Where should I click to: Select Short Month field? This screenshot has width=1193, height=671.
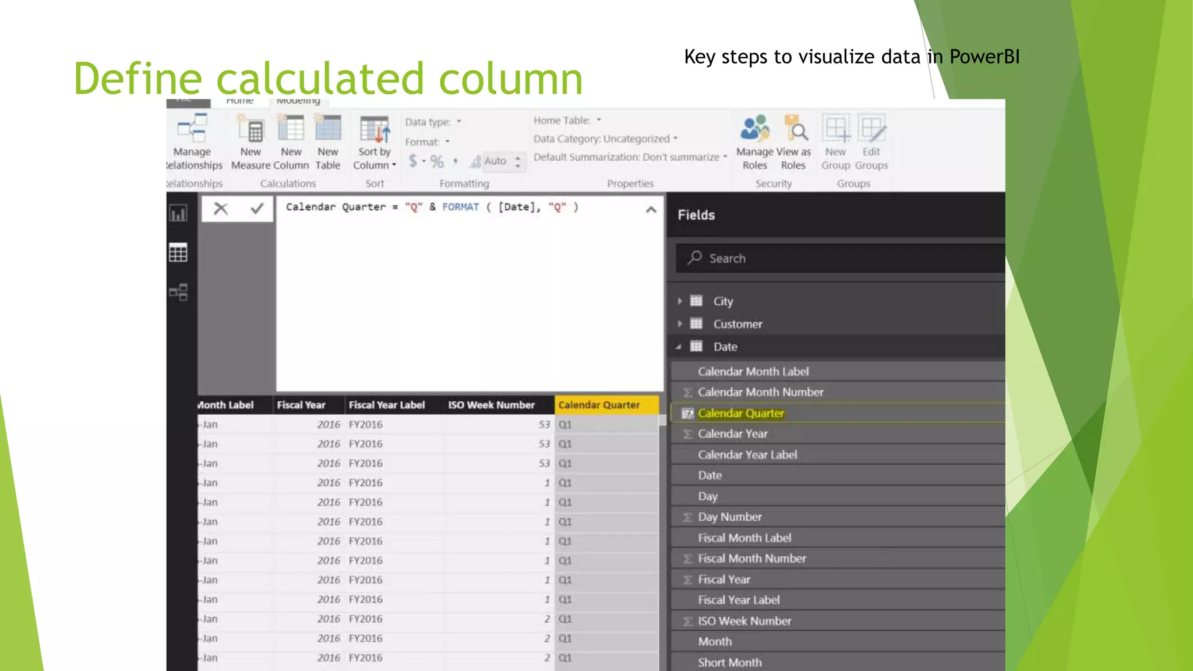(838, 662)
